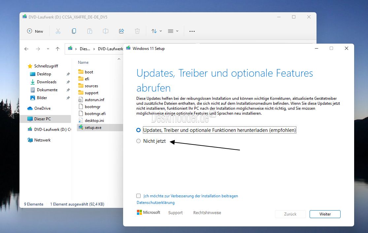The image size is (368, 233).
Task: Open Downloads in the navigation pane
Action: [x=47, y=82]
